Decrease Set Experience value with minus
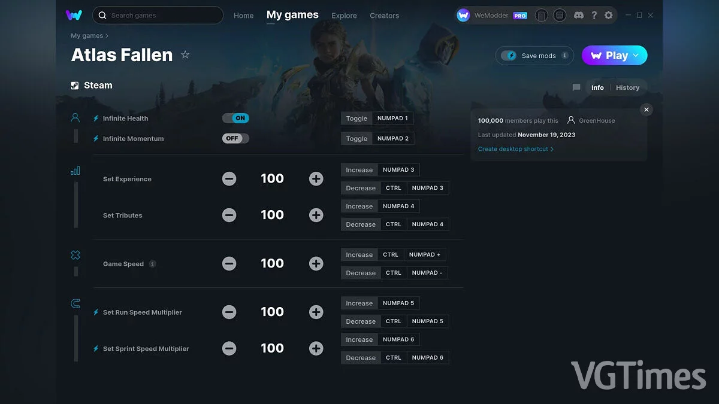This screenshot has height=404, width=719. coord(229,179)
